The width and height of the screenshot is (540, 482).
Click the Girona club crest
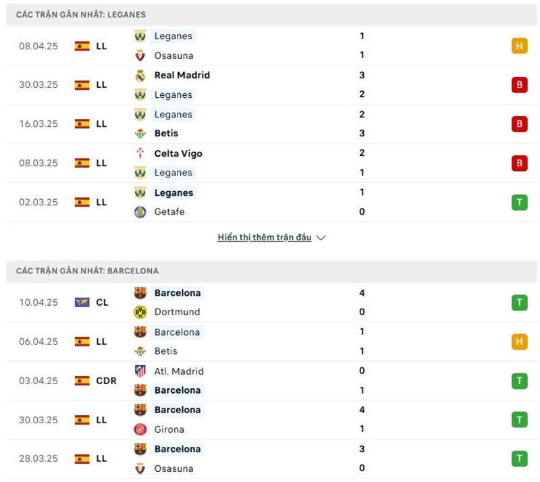coord(140,429)
